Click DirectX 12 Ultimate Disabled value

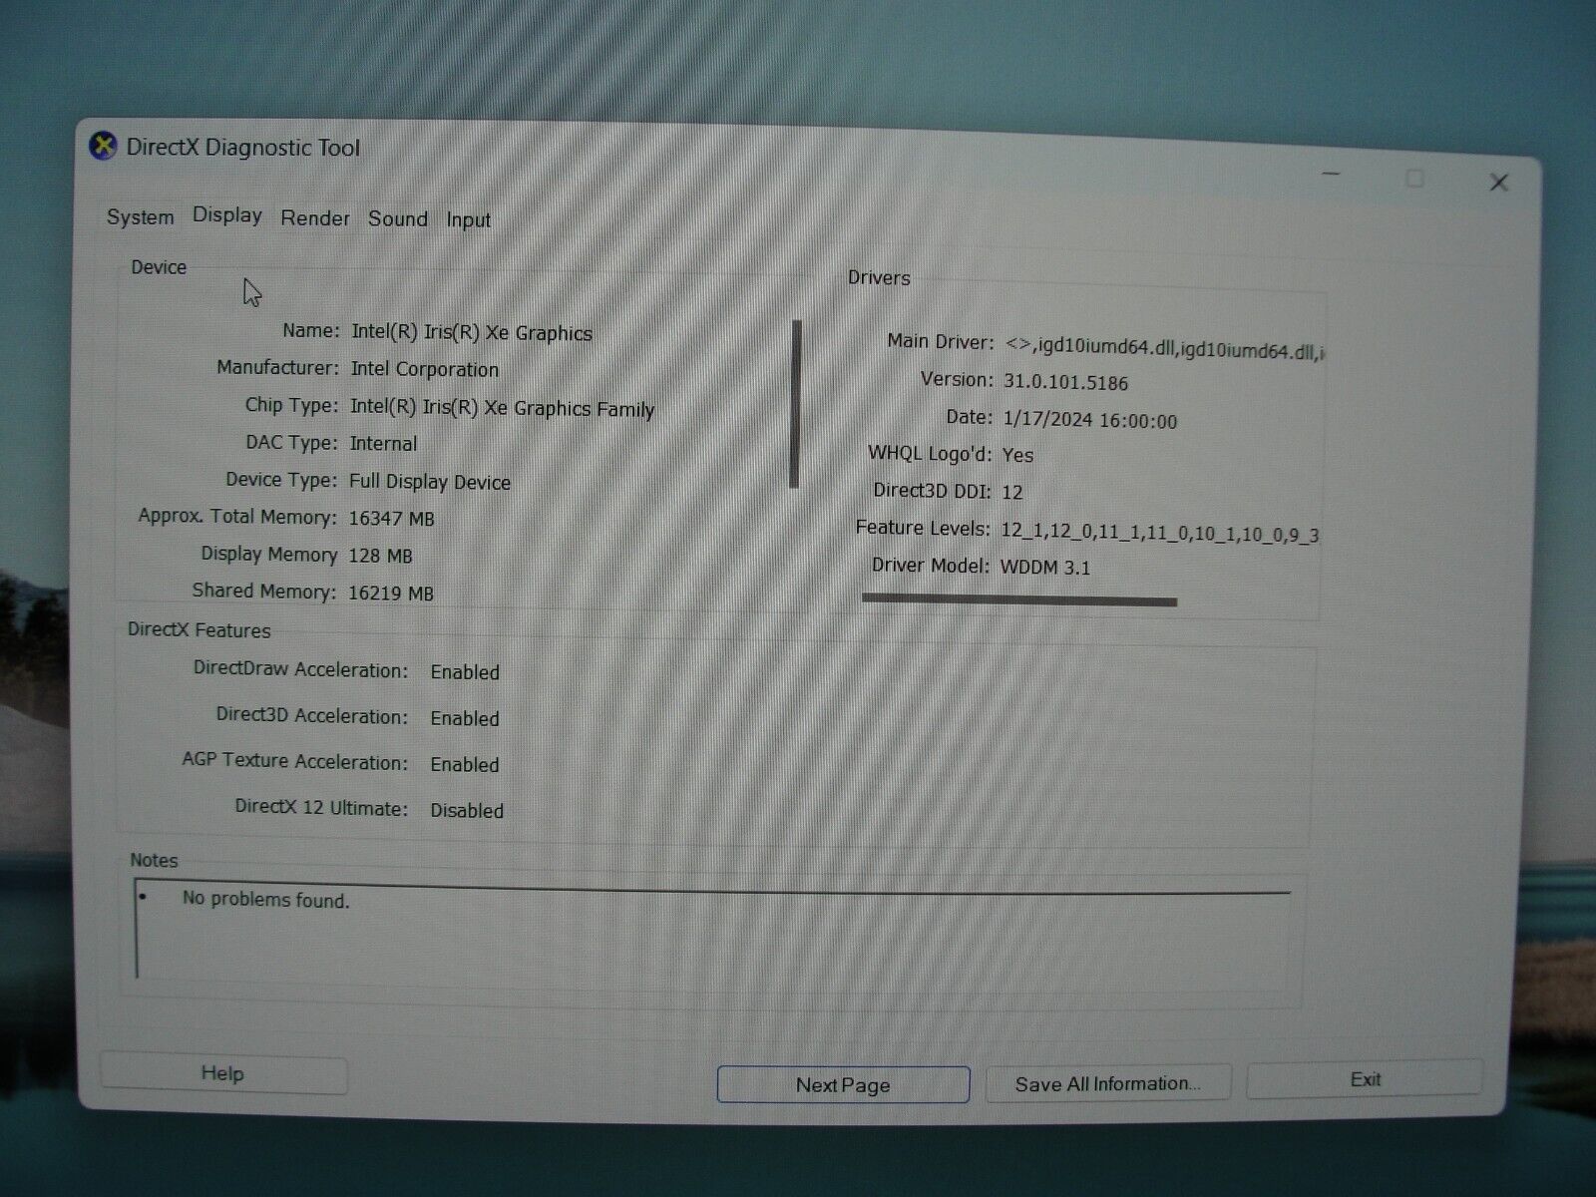[x=467, y=811]
